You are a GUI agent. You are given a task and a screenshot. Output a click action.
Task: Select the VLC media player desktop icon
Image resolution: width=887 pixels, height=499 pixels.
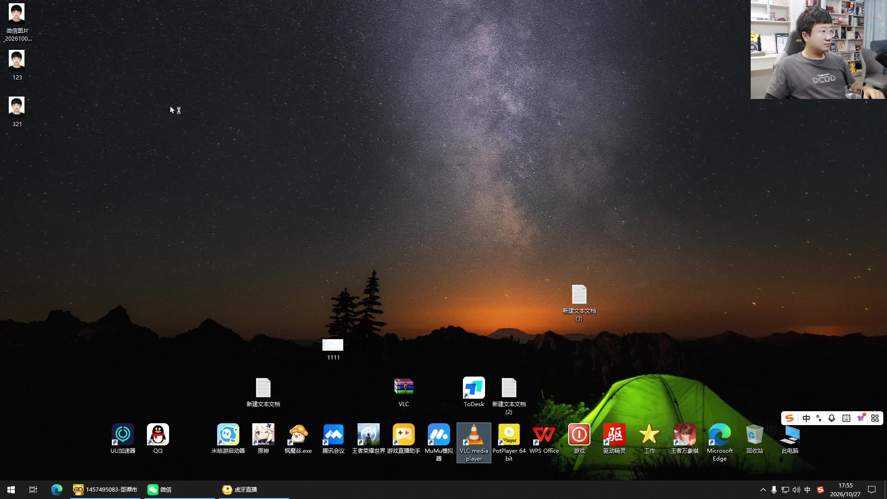(474, 442)
